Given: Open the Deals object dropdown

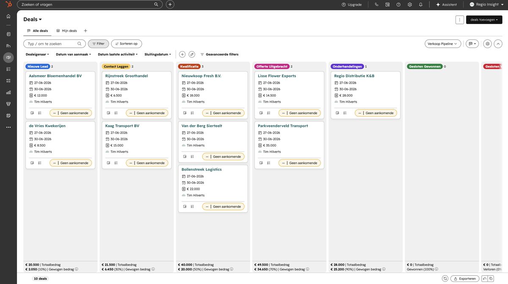Looking at the screenshot, I should (x=33, y=19).
